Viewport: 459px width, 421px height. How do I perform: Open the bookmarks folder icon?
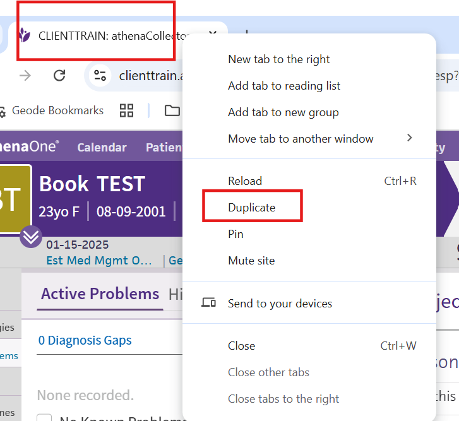pos(172,110)
